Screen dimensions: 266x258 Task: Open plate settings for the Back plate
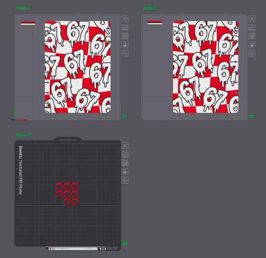point(252,53)
